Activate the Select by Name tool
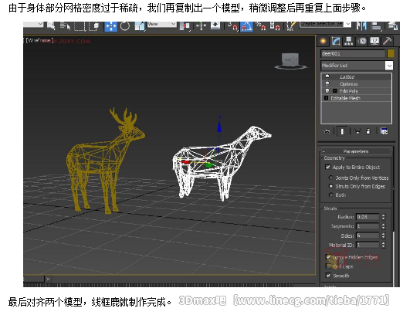This screenshot has height=315, width=420. click(x=65, y=26)
